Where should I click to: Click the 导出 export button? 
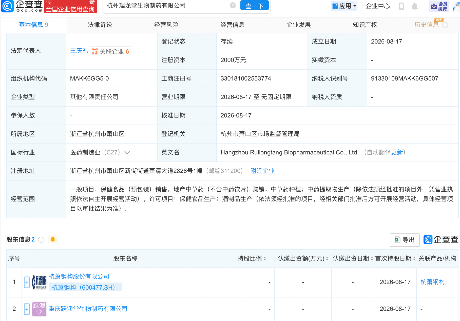coord(405,240)
